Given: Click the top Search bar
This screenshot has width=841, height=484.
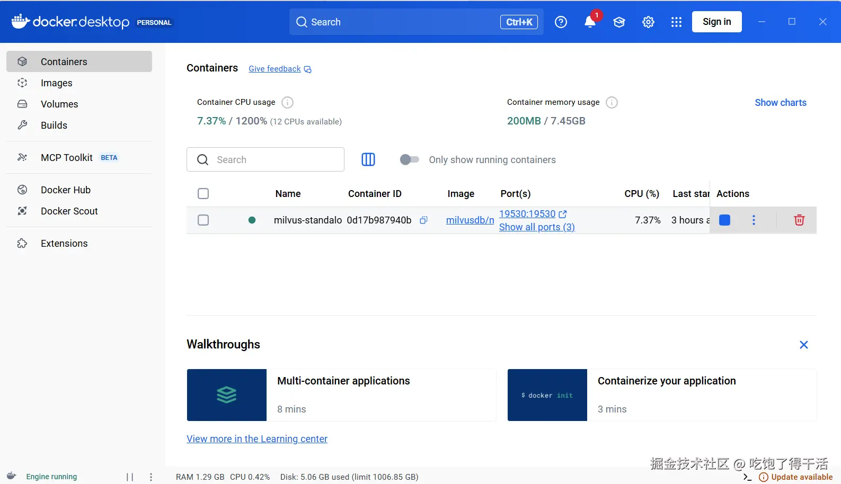Looking at the screenshot, I should 416,22.
